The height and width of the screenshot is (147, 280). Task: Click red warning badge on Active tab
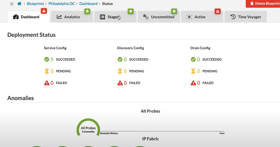217,11
